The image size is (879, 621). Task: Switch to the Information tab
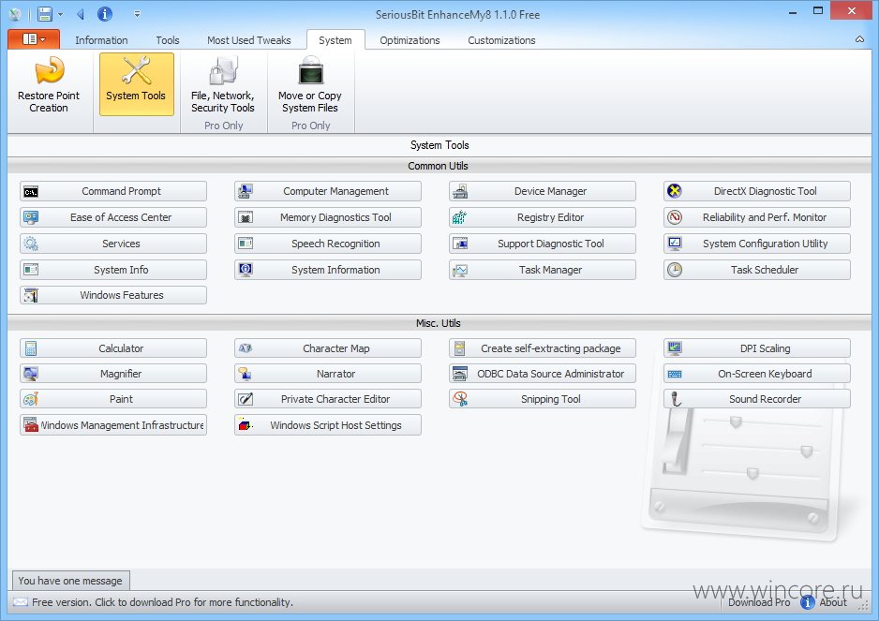click(101, 40)
